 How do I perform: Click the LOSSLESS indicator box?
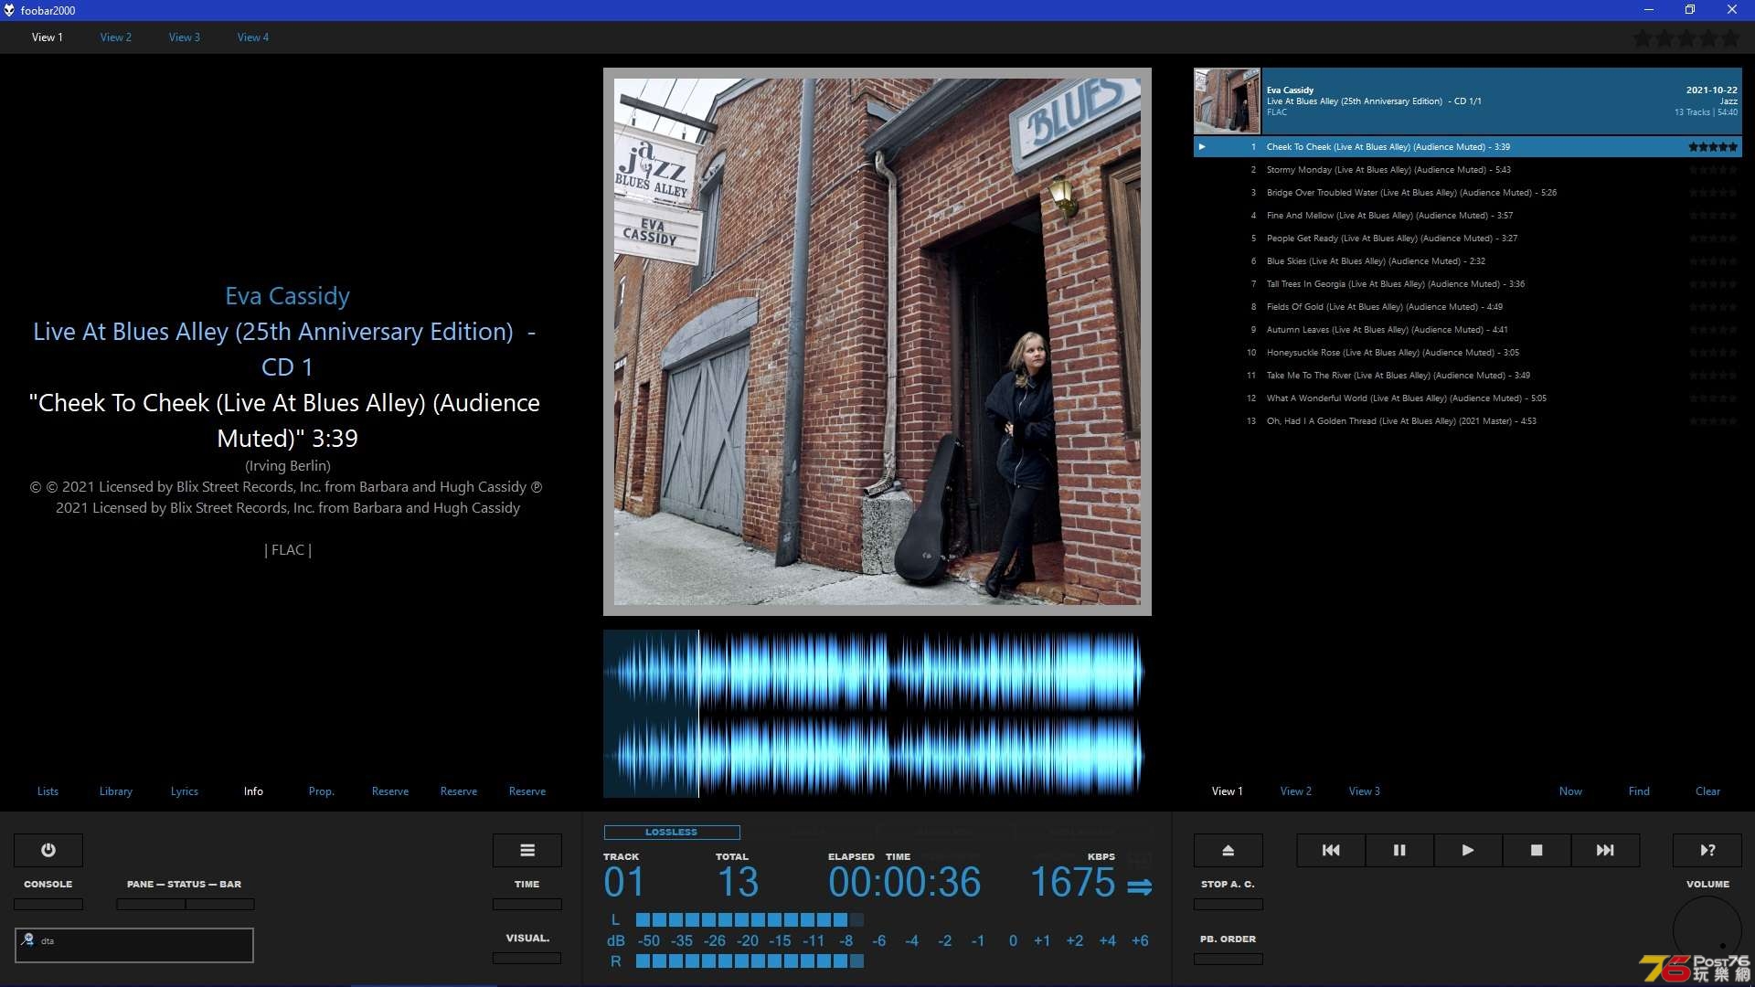coord(672,832)
